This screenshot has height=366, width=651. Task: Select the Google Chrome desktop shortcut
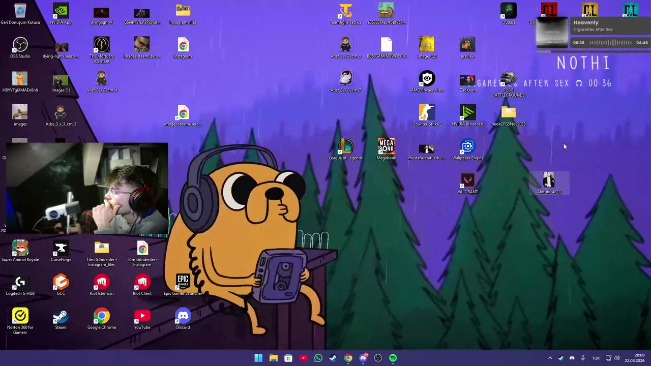point(101,319)
